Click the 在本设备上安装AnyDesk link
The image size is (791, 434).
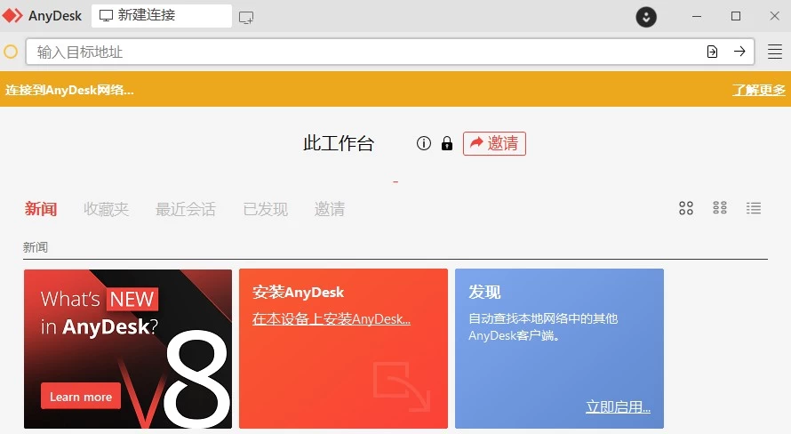331,319
